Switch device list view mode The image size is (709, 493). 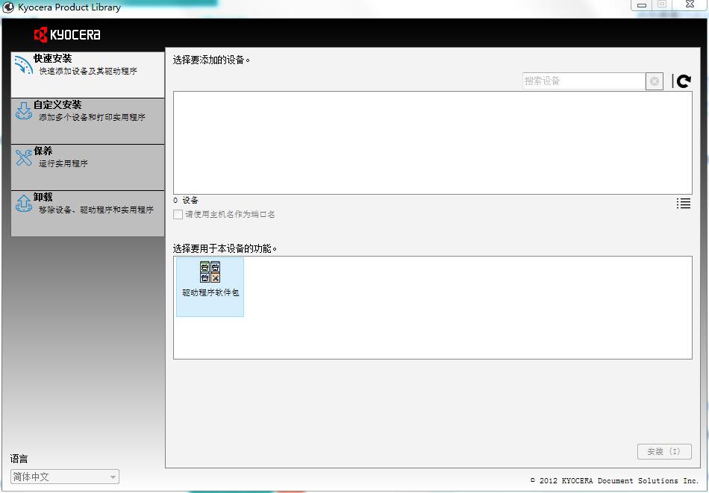pos(683,204)
